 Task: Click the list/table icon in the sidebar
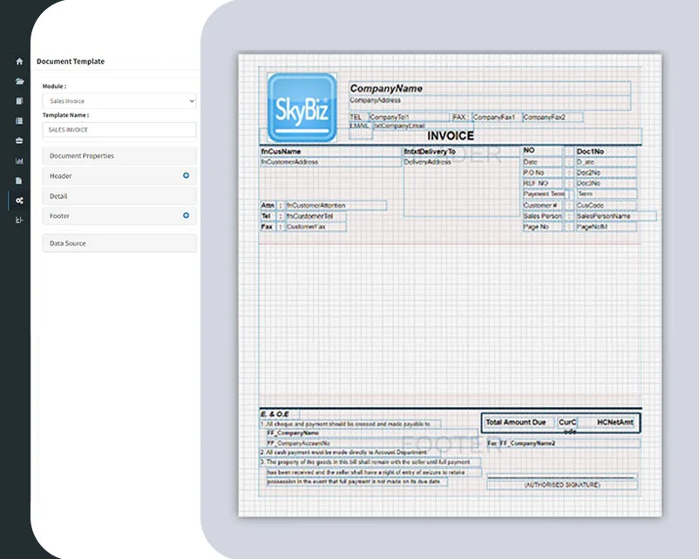[17, 121]
